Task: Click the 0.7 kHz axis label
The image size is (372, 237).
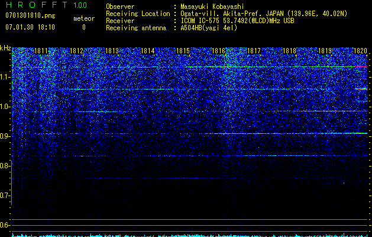Action: (5, 196)
